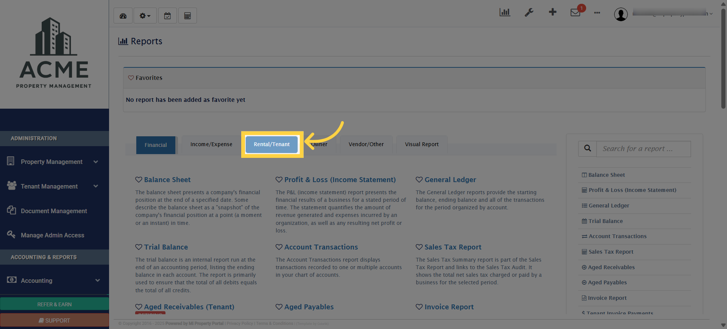Open the mail inbox icon

click(x=575, y=12)
